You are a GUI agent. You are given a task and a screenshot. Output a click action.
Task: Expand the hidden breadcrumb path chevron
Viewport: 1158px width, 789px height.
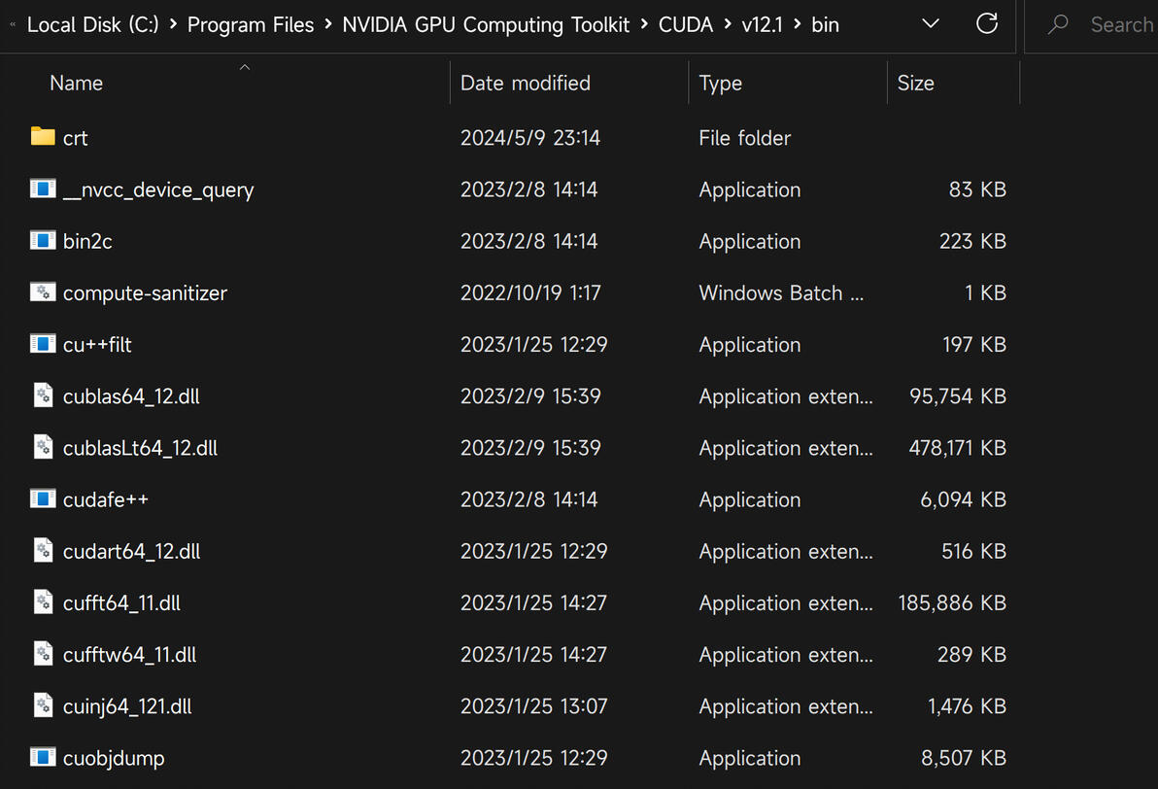pos(12,25)
